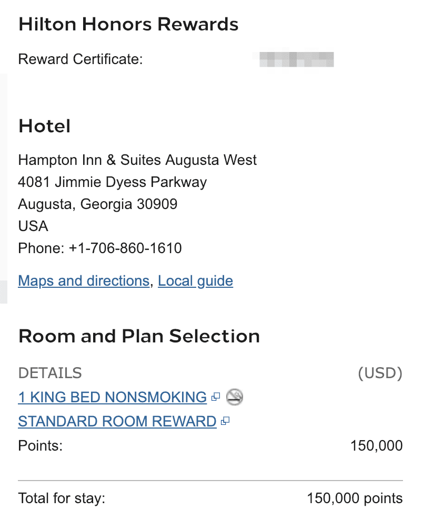Click the Hilton Honors Rewards heading
Viewport: 423px width, 521px height.
click(128, 24)
